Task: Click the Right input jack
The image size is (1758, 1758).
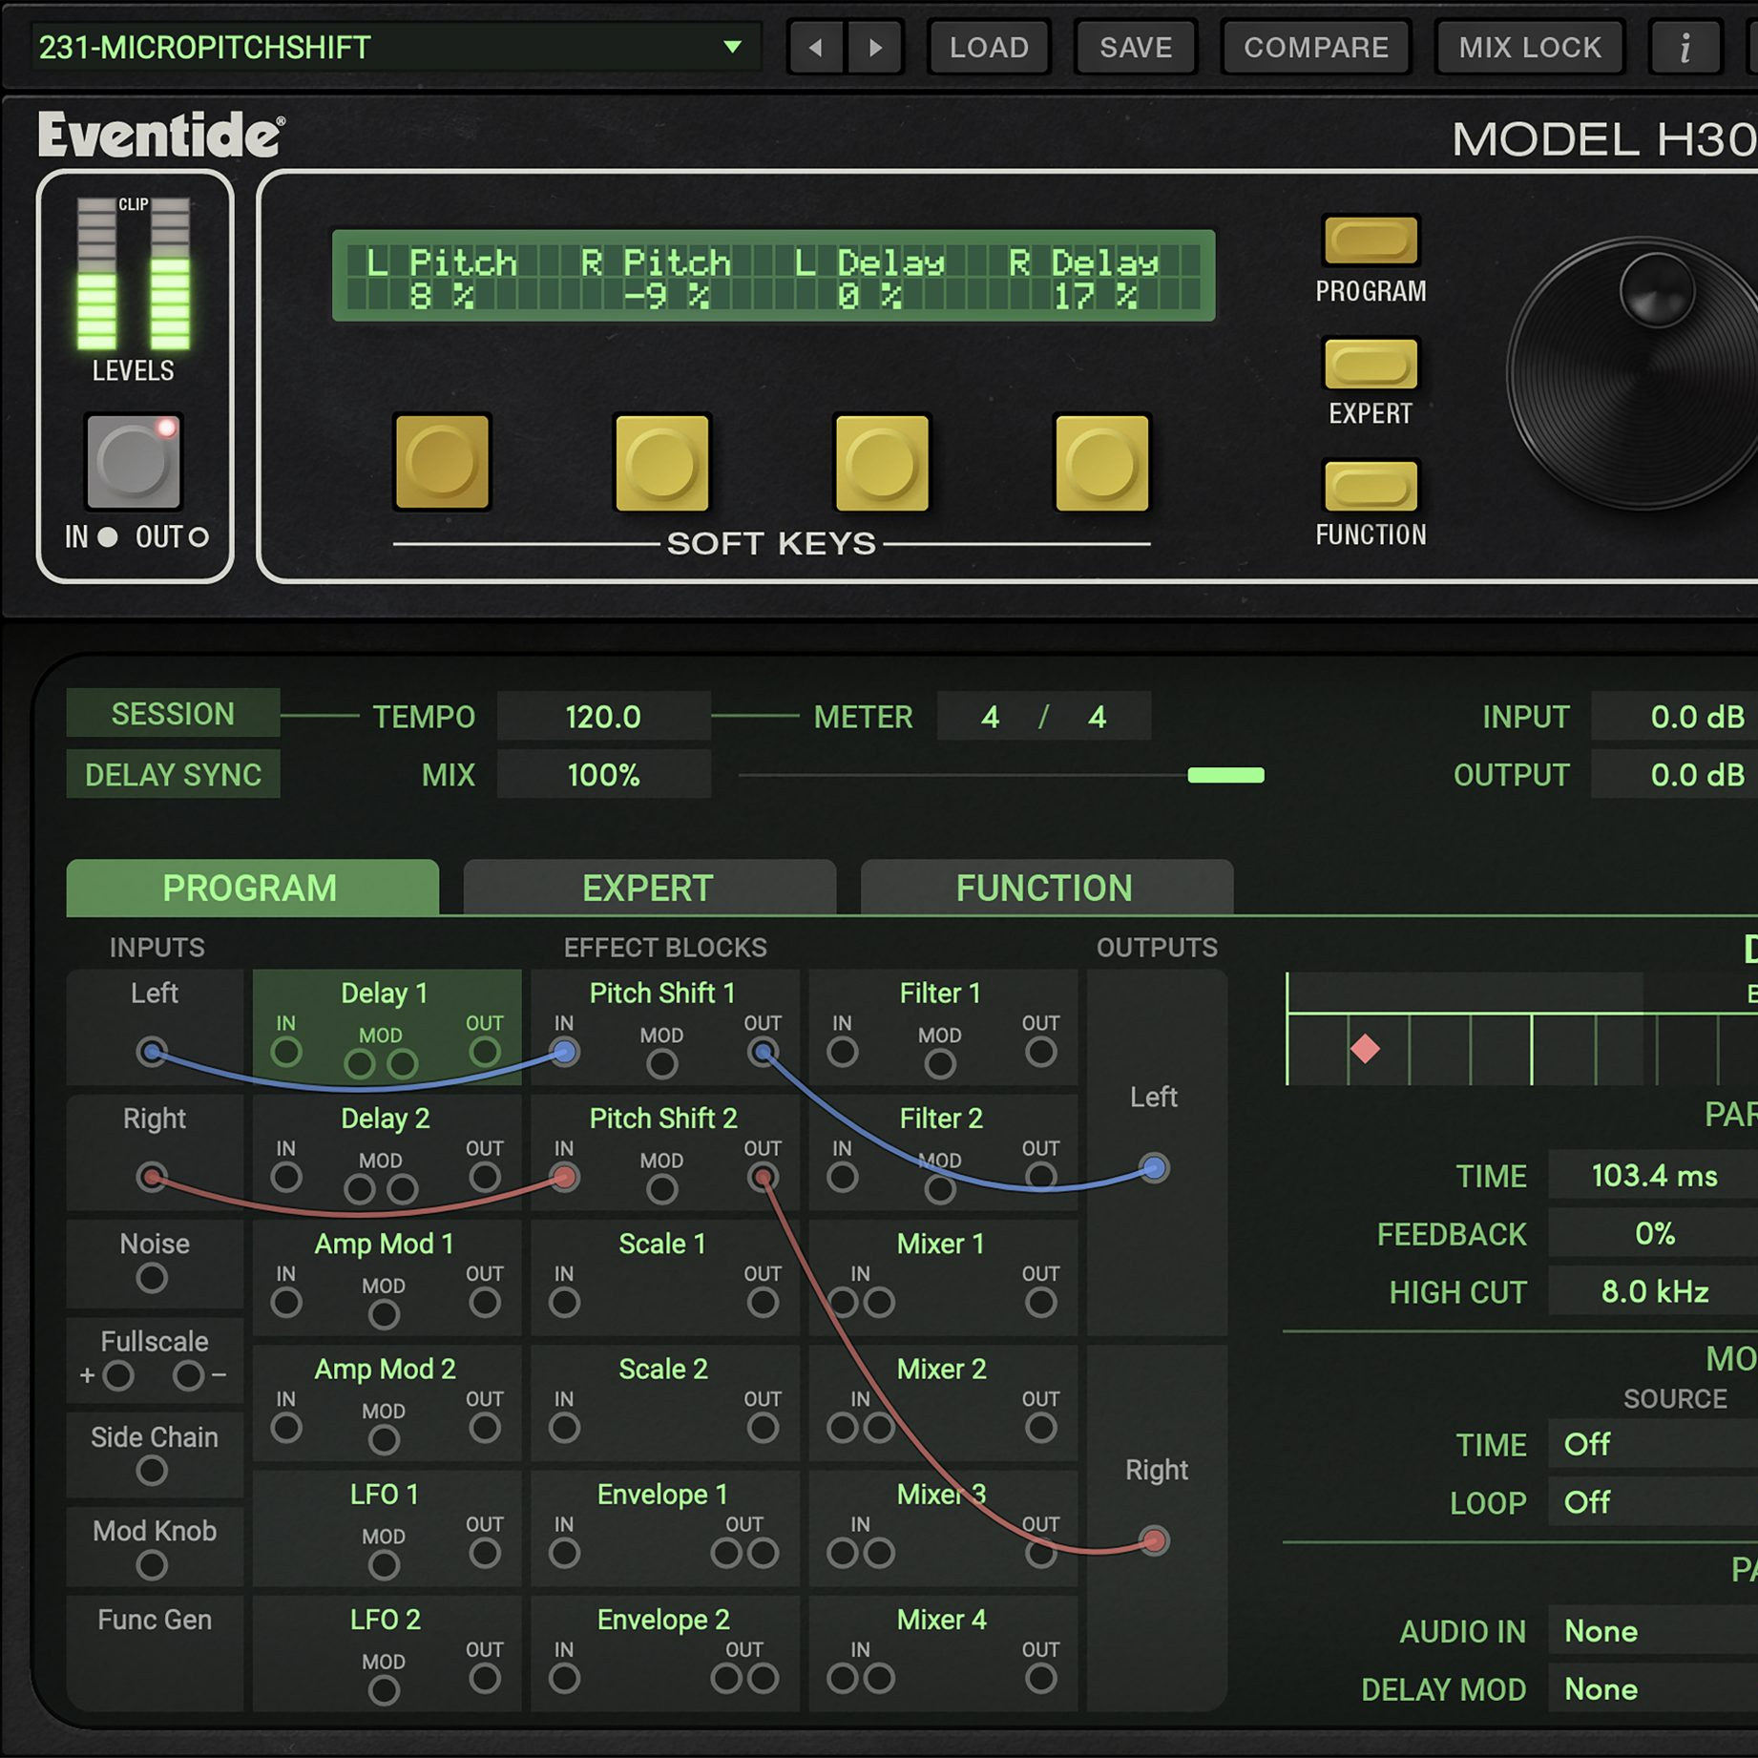Action: (x=152, y=1177)
